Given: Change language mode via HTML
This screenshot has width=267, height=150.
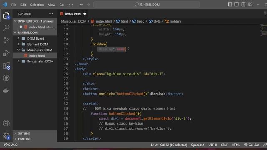Looking at the screenshot, I should point(236,145).
